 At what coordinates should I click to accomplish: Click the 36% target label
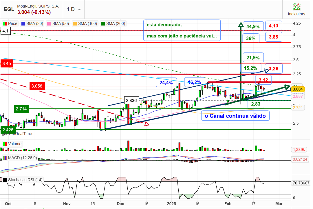click(251, 38)
